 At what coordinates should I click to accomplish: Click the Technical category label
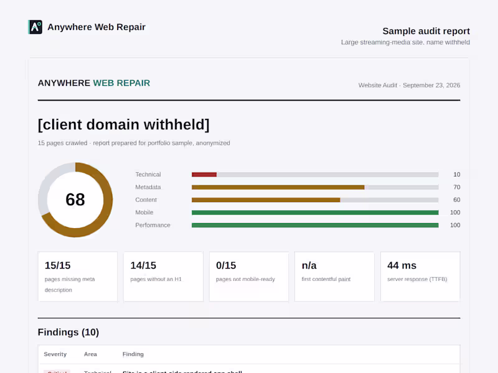[x=148, y=175]
